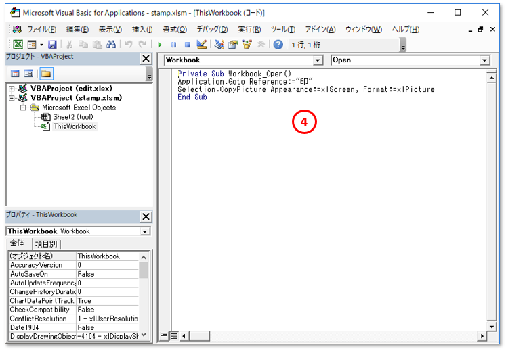Open the 挿入(I) menu
Viewport: 506px width, 353px height.
[x=142, y=30]
